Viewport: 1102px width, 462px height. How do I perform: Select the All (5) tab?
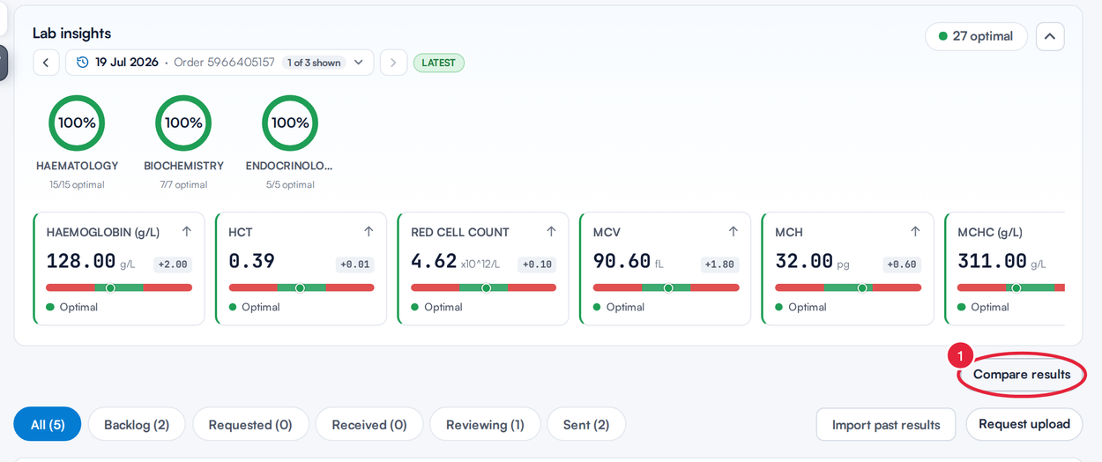pos(48,424)
